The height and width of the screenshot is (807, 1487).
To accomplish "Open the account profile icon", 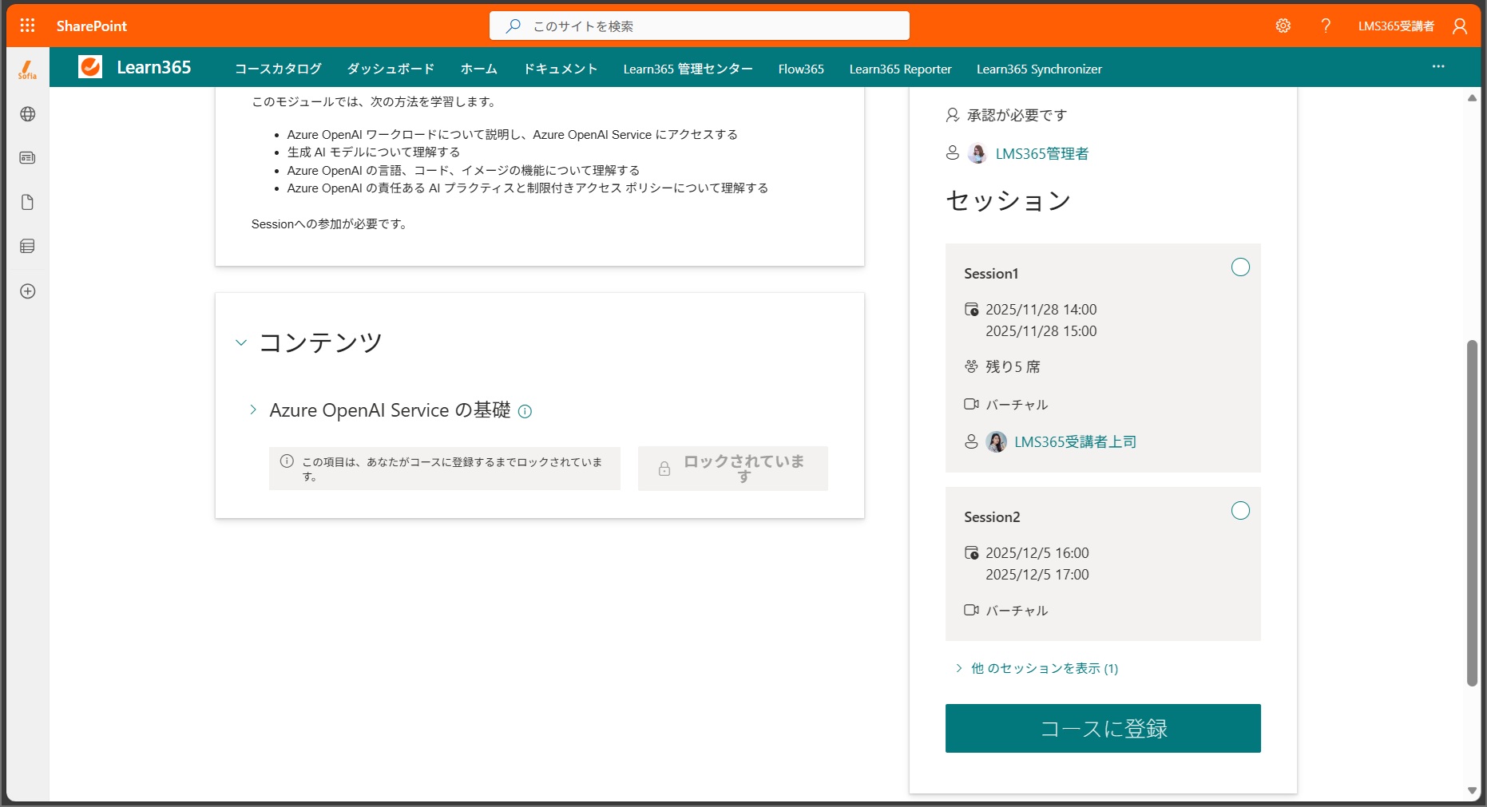I will [1460, 26].
